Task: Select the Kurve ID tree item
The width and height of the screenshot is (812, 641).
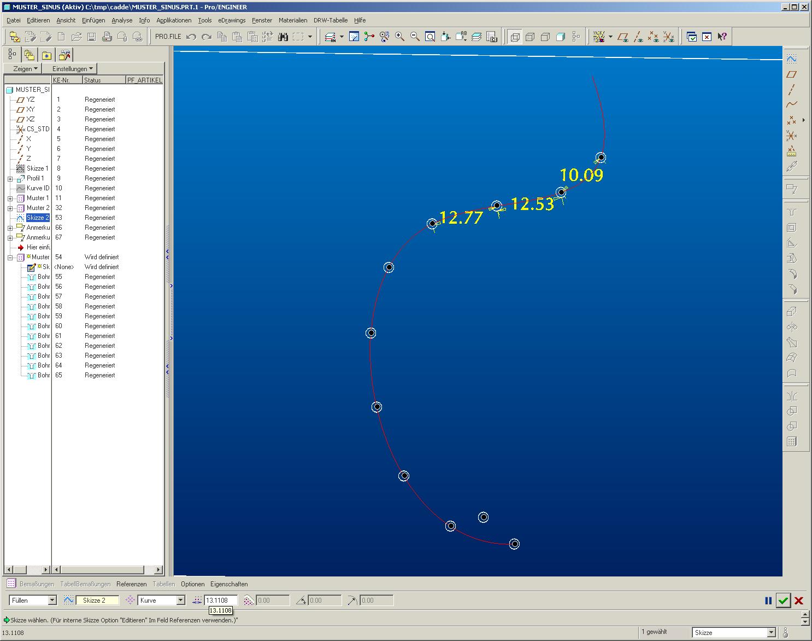Action: [38, 188]
